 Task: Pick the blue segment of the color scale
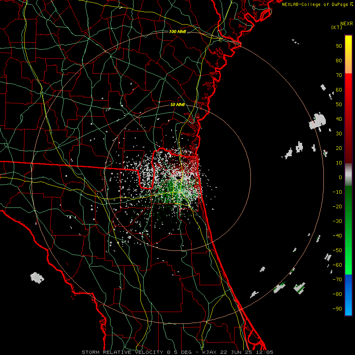coord(348,295)
